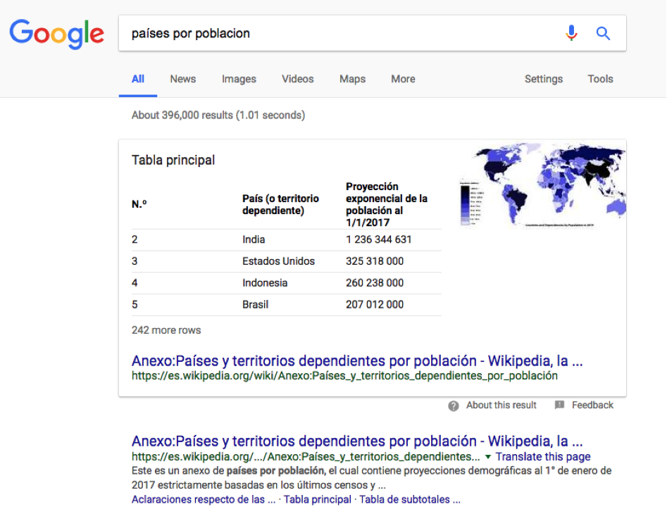Screen dimensions: 667x521
Task: Switch to the Videos tab
Action: point(297,79)
